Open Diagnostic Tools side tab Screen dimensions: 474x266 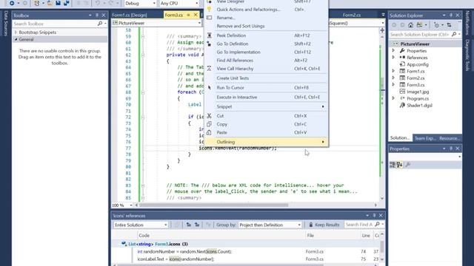(467, 55)
